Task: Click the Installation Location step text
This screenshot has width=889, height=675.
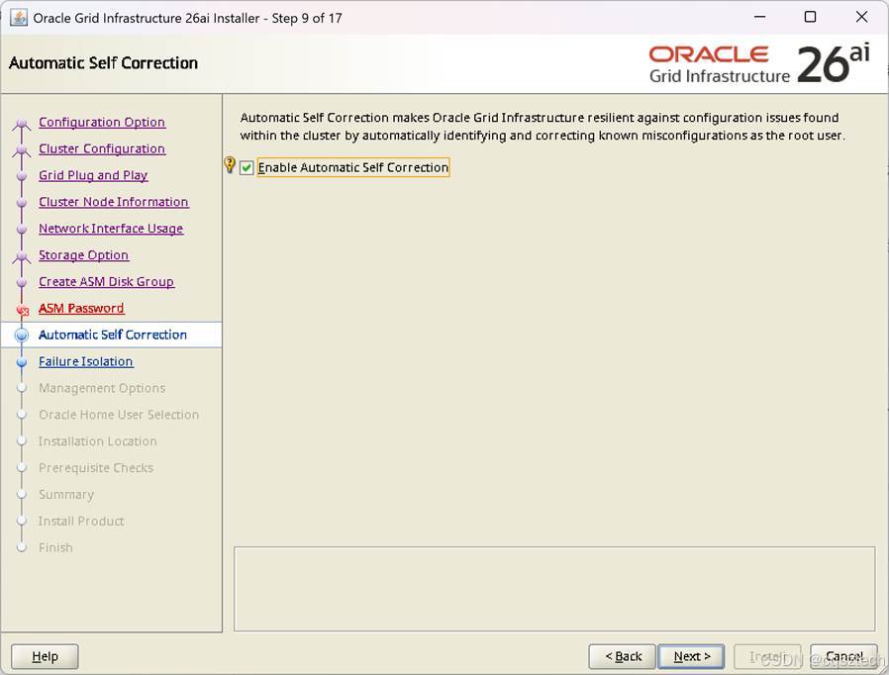Action: coord(98,441)
